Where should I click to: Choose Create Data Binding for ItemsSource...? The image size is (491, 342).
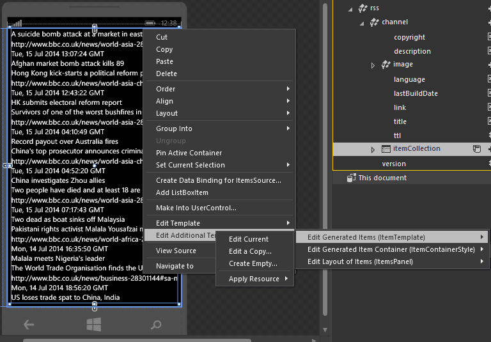click(x=218, y=180)
